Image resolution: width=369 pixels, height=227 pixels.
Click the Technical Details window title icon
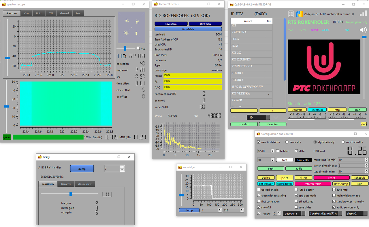[x=156, y=4]
